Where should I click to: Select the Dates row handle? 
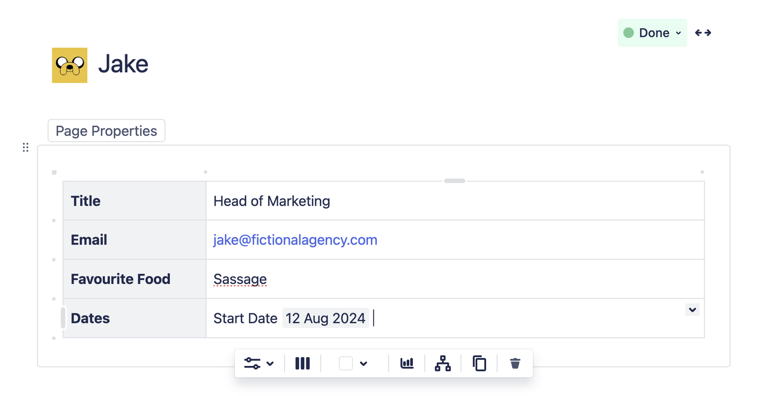click(63, 318)
